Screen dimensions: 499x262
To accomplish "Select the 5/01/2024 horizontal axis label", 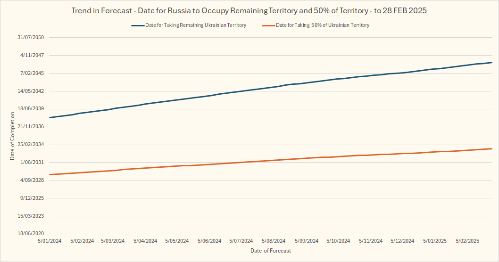I will click(50, 241).
